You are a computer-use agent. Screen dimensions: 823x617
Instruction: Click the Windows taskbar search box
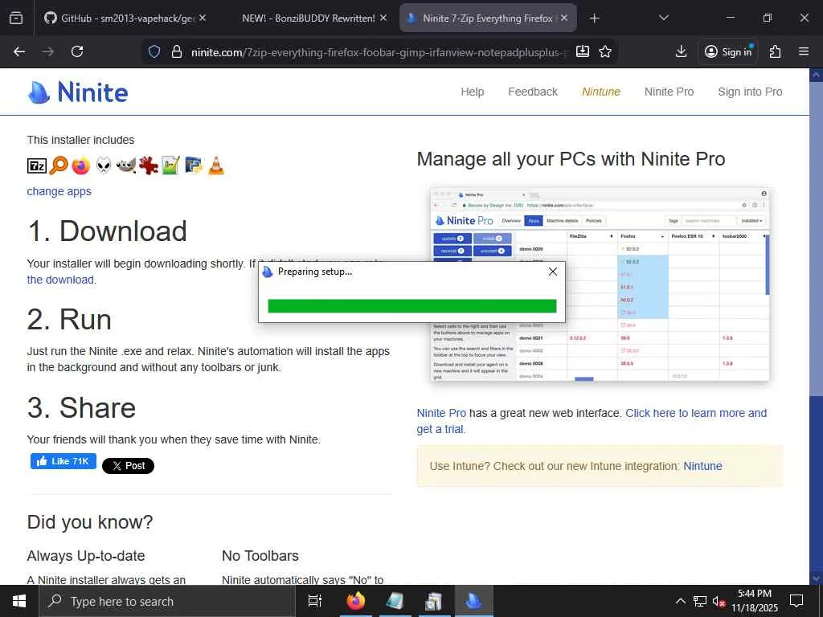point(167,601)
